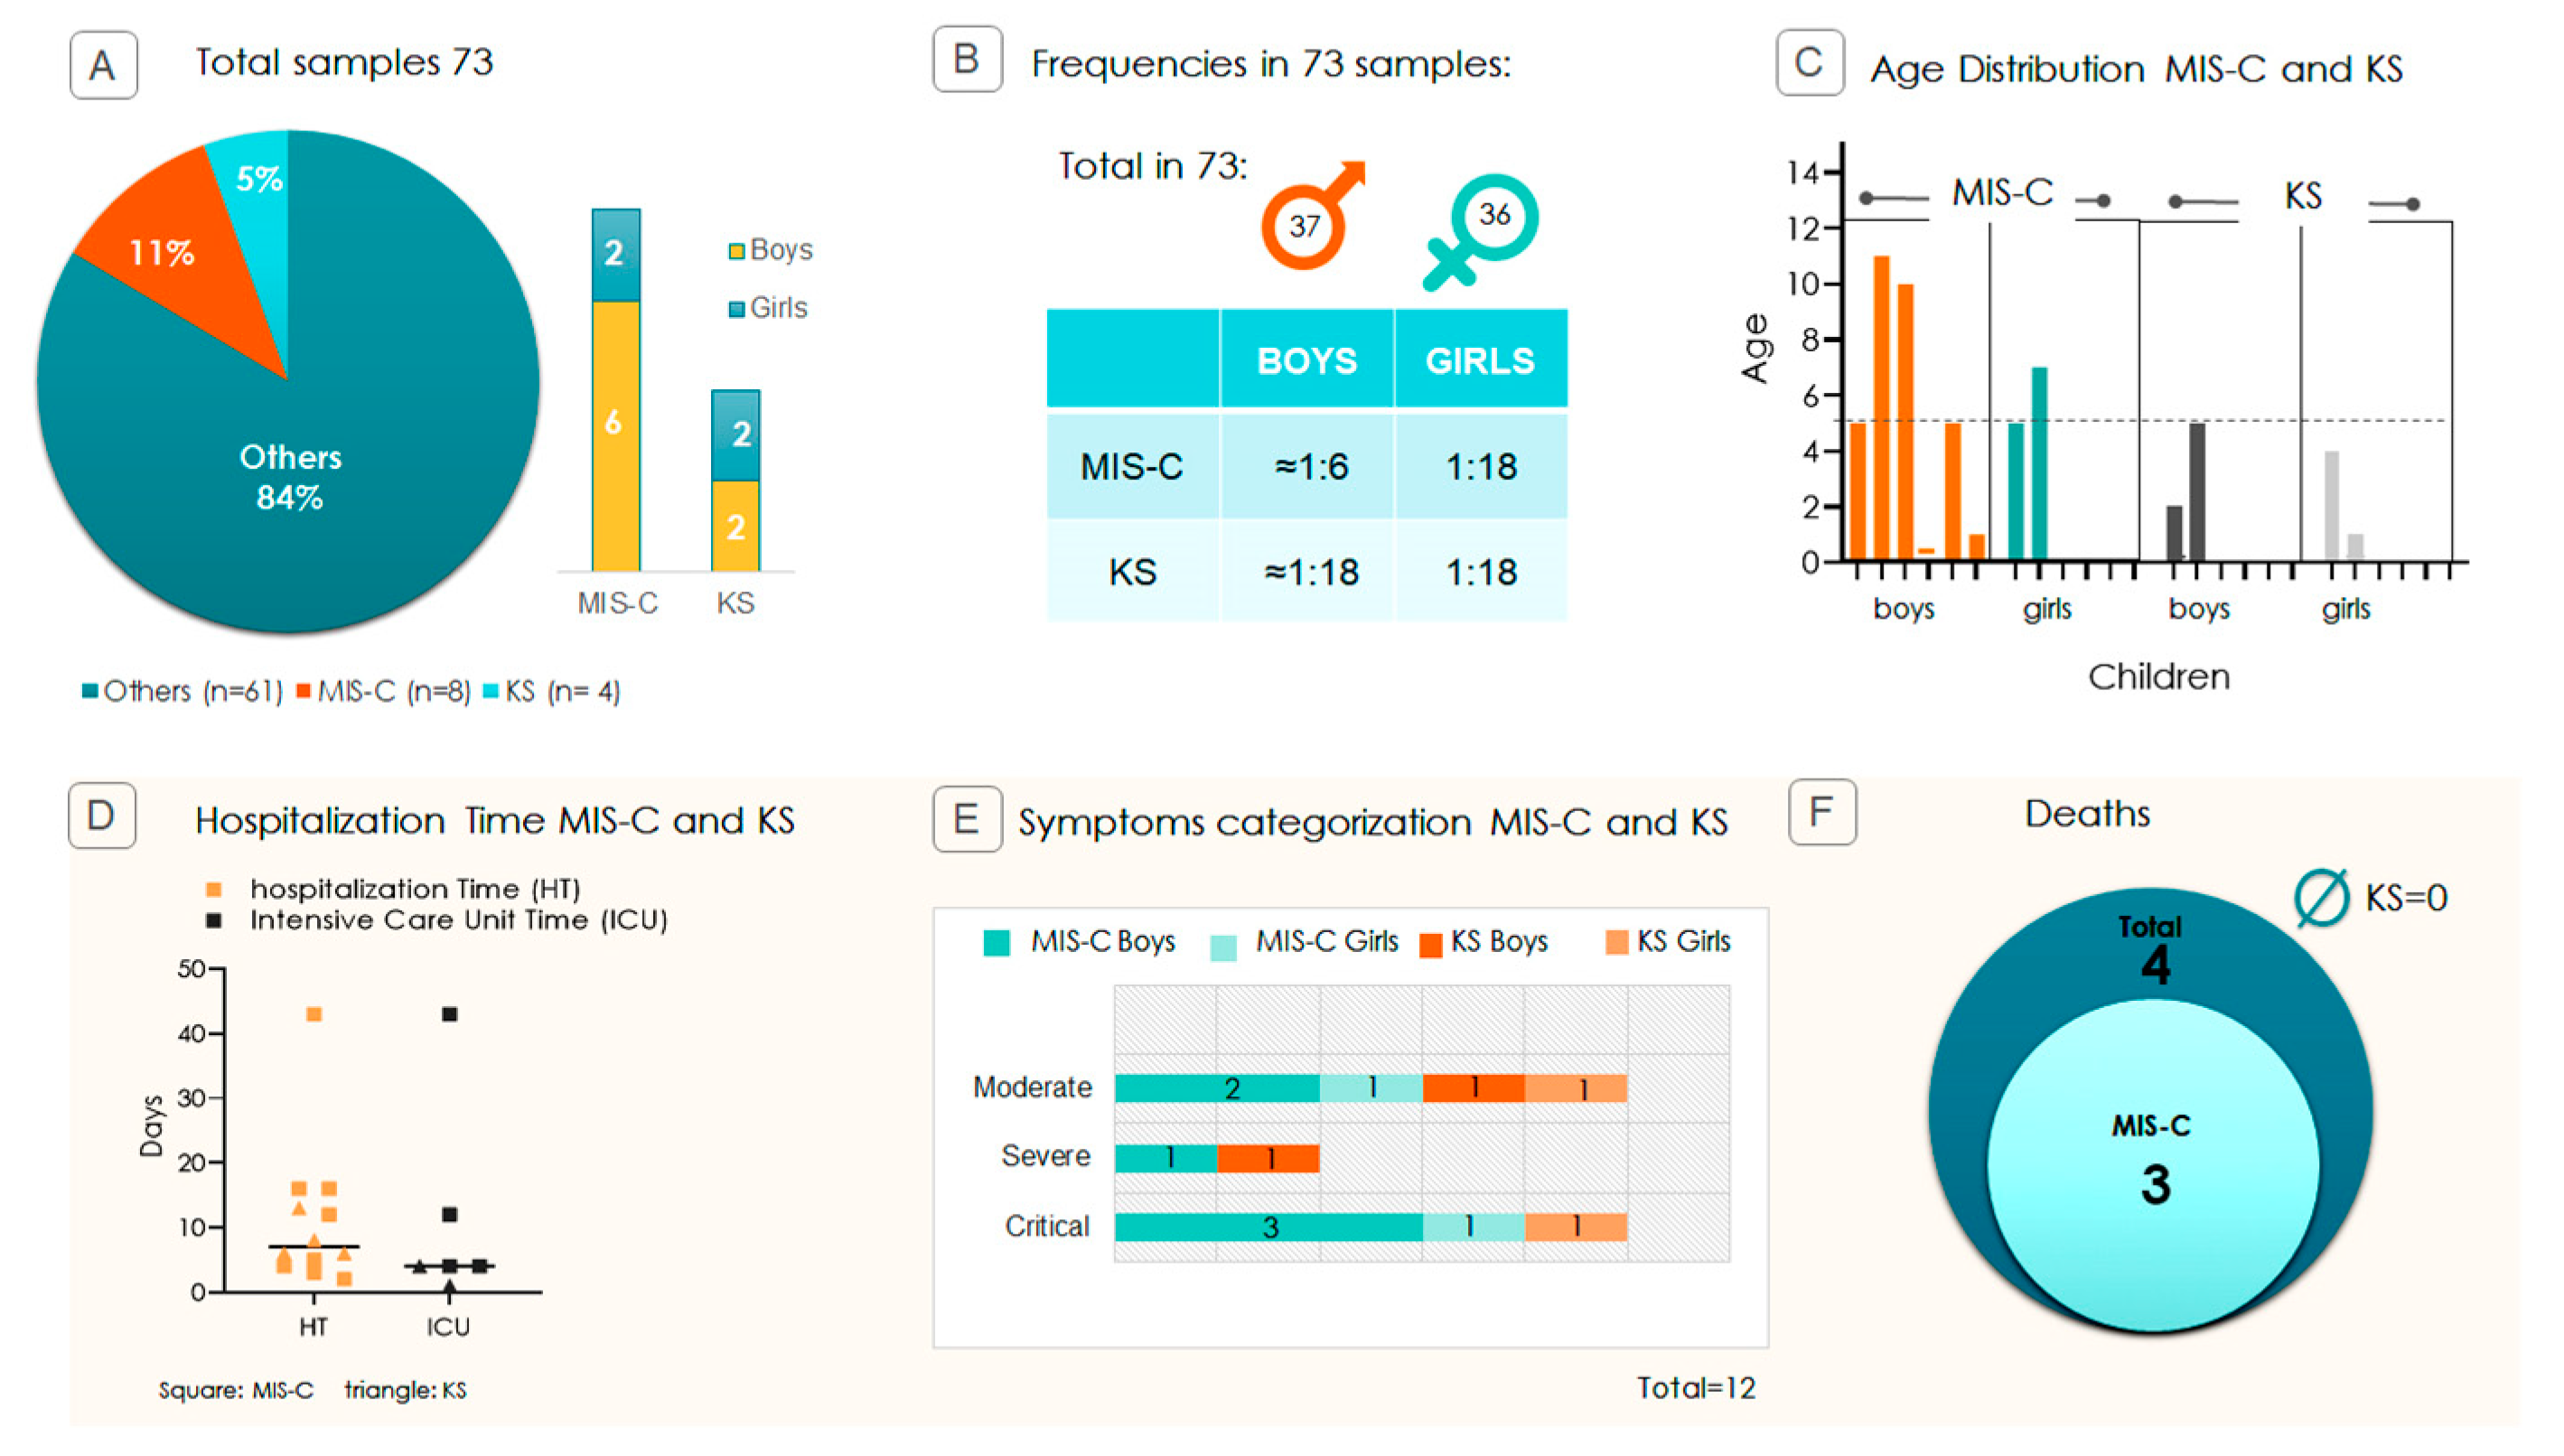Click the tallest teal MIS-C girls age bar

(x=2039, y=463)
